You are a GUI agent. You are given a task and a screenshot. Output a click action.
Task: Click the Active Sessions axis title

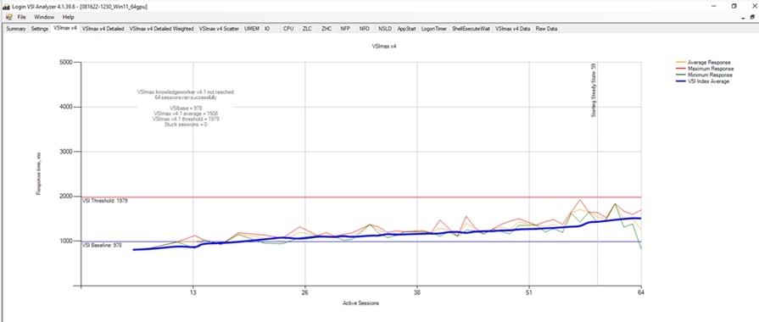[x=360, y=303]
